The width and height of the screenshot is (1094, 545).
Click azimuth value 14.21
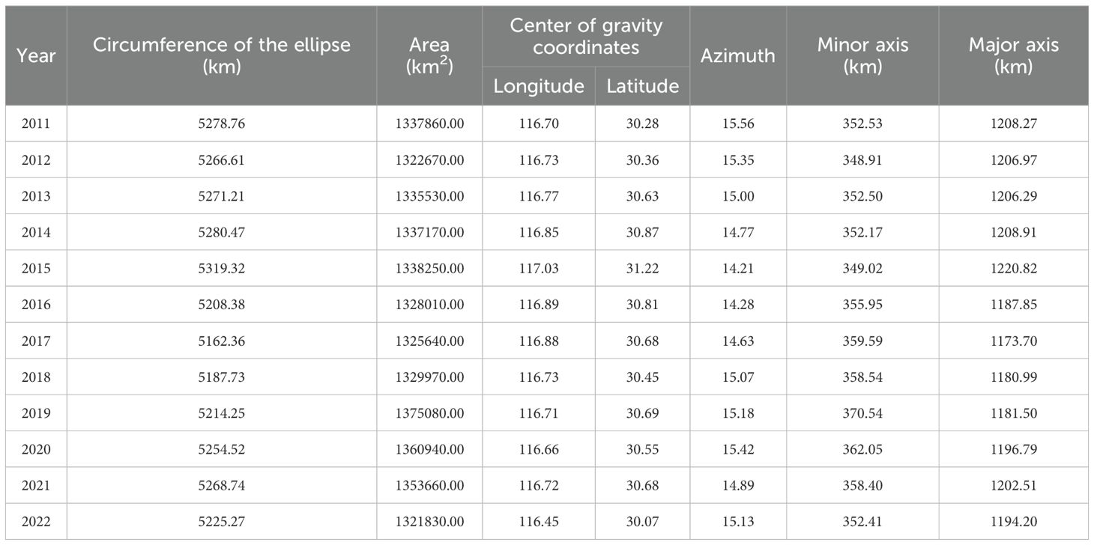point(738,268)
